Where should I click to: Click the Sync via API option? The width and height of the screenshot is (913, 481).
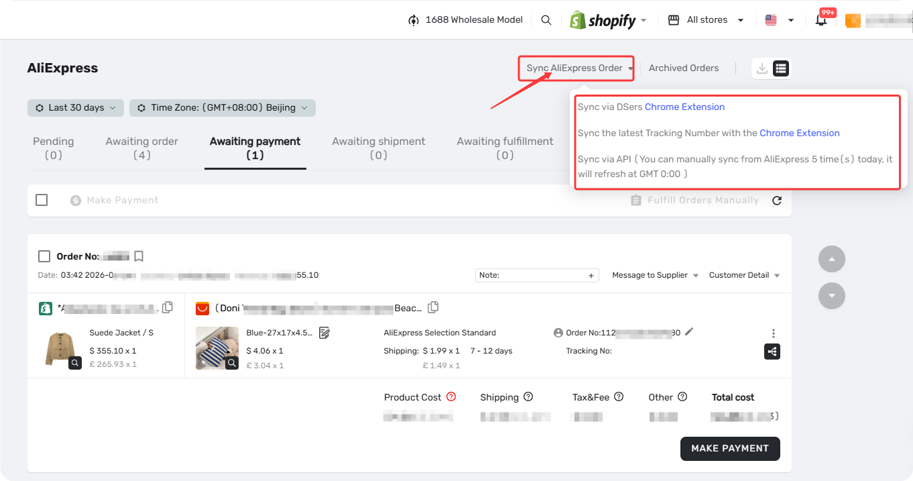[x=735, y=166]
